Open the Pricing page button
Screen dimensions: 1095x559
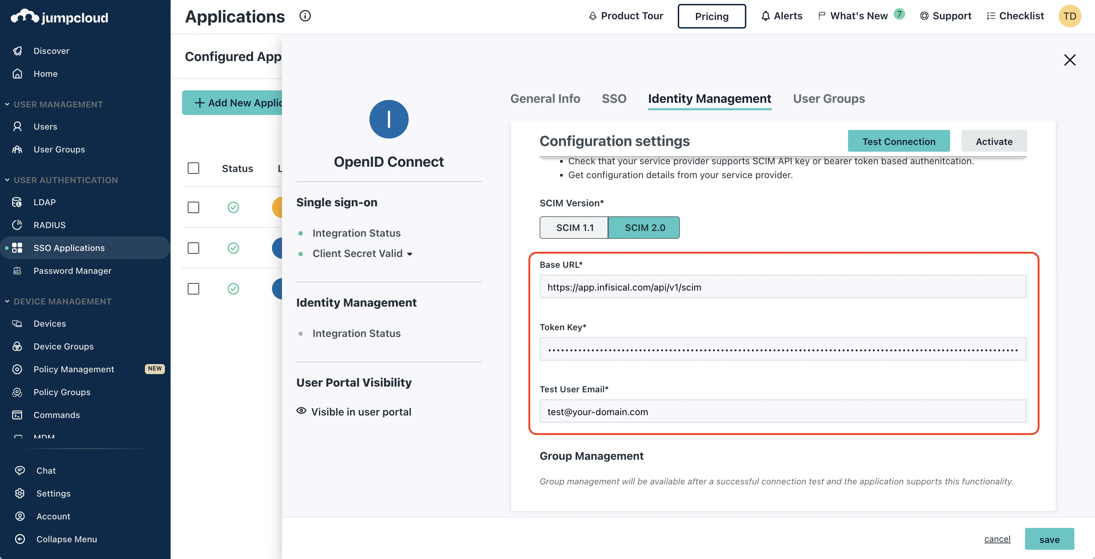tap(712, 16)
